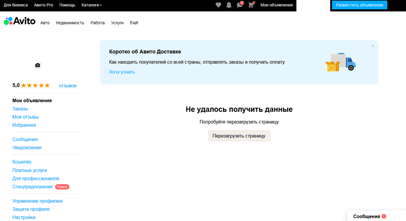
Task: Open reviews via the отзывов link
Action: [67, 86]
